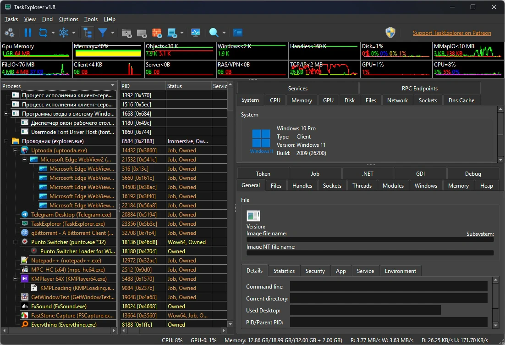Click the snowflake freeze icon
This screenshot has height=345, width=505.
pyautogui.click(x=64, y=33)
